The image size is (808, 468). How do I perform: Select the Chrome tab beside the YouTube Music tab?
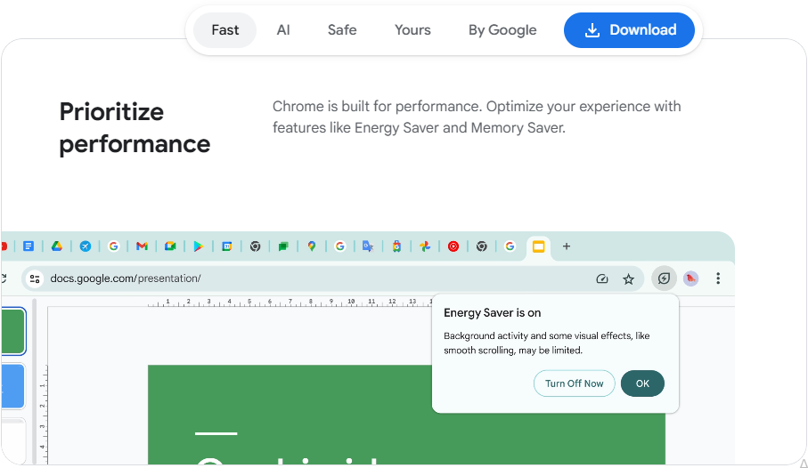tap(481, 246)
